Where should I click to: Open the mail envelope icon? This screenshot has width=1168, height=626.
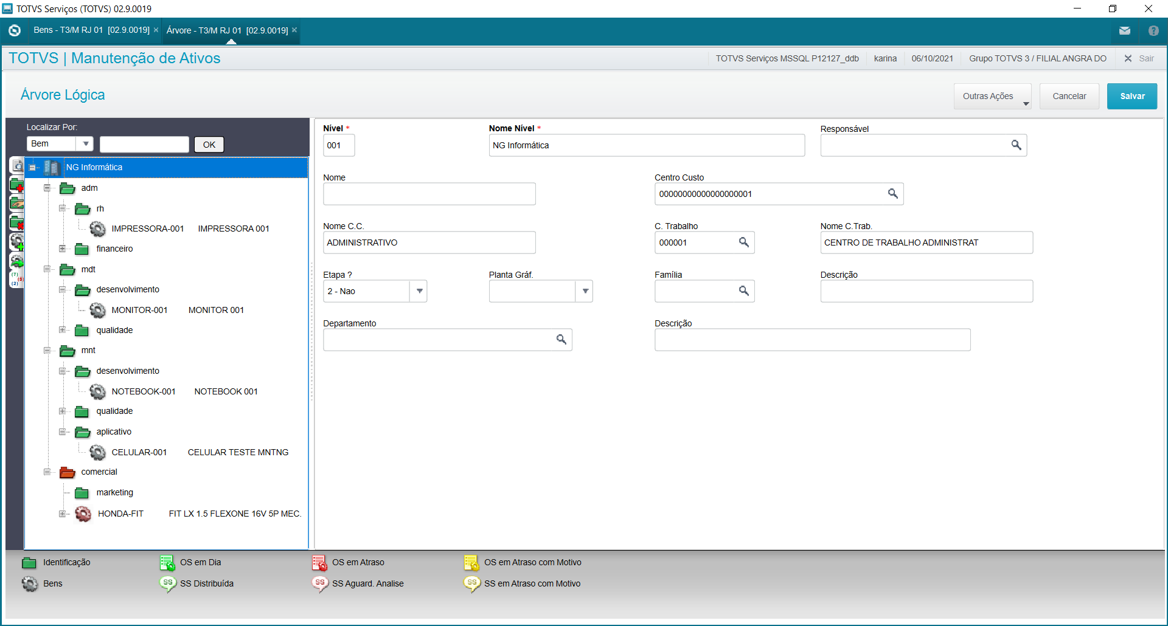click(x=1125, y=30)
